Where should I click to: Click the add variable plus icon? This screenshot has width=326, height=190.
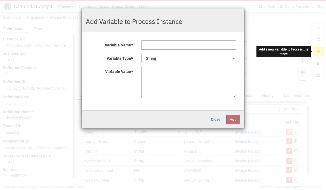coord(318,52)
